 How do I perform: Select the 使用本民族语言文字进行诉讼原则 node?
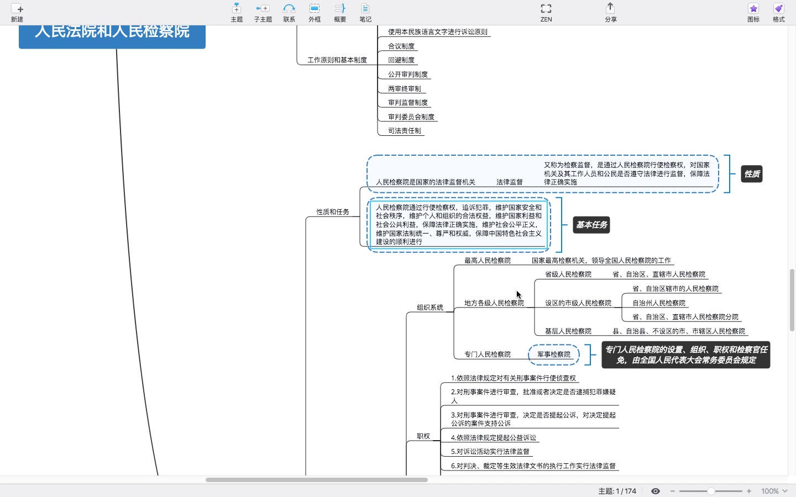point(438,32)
